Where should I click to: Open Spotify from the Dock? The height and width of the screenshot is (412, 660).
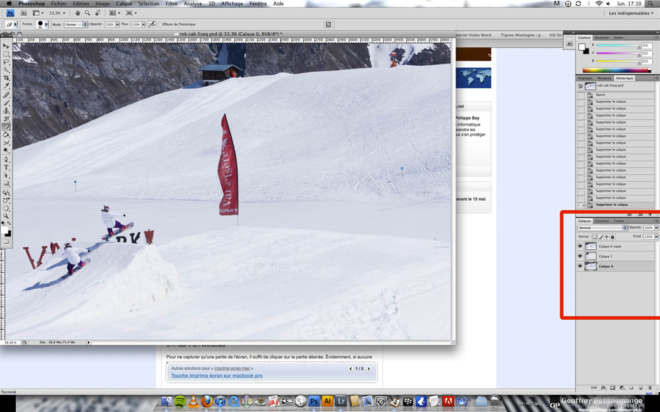(x=180, y=401)
